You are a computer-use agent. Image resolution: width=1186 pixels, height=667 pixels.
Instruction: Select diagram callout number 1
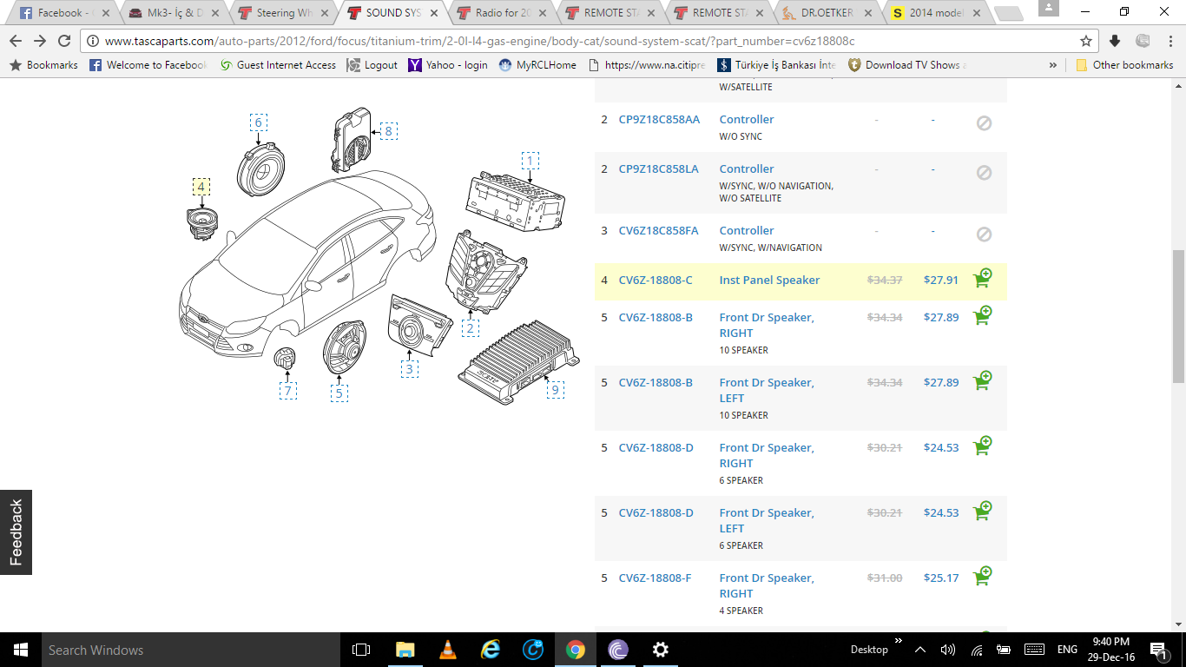click(530, 161)
